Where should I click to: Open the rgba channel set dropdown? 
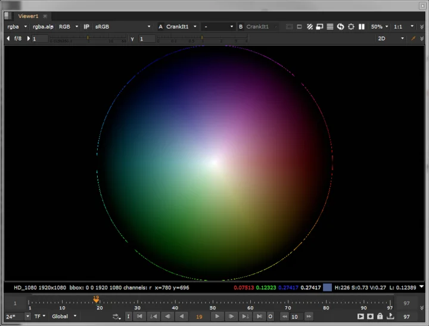click(x=17, y=27)
